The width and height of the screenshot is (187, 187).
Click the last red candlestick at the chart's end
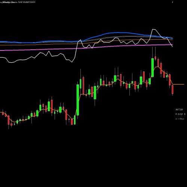172,89
